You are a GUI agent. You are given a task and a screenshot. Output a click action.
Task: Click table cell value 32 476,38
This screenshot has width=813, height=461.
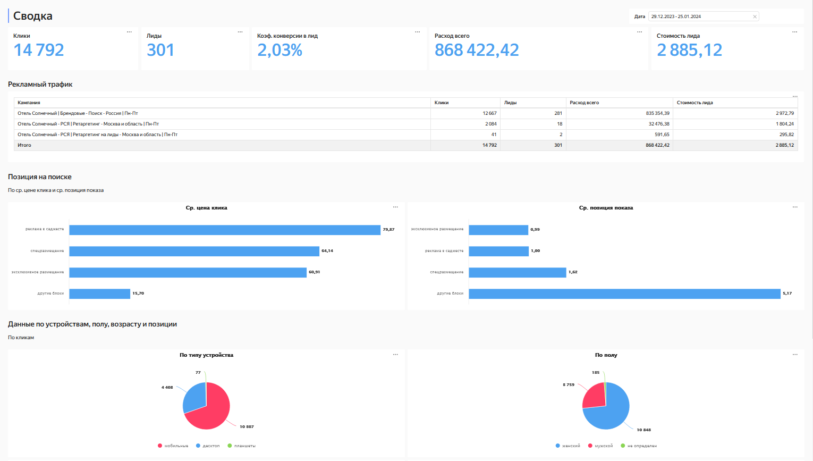coord(659,124)
